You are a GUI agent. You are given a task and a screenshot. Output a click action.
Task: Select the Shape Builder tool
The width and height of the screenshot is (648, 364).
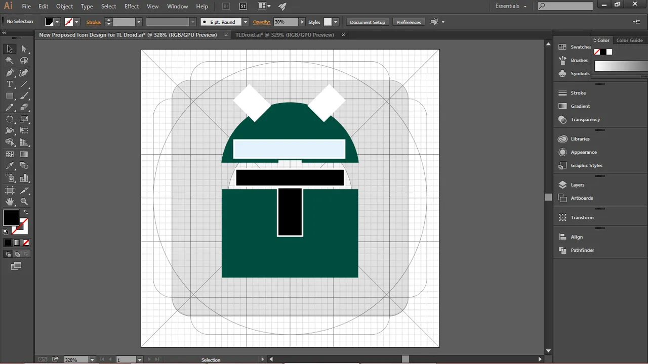pos(10,142)
